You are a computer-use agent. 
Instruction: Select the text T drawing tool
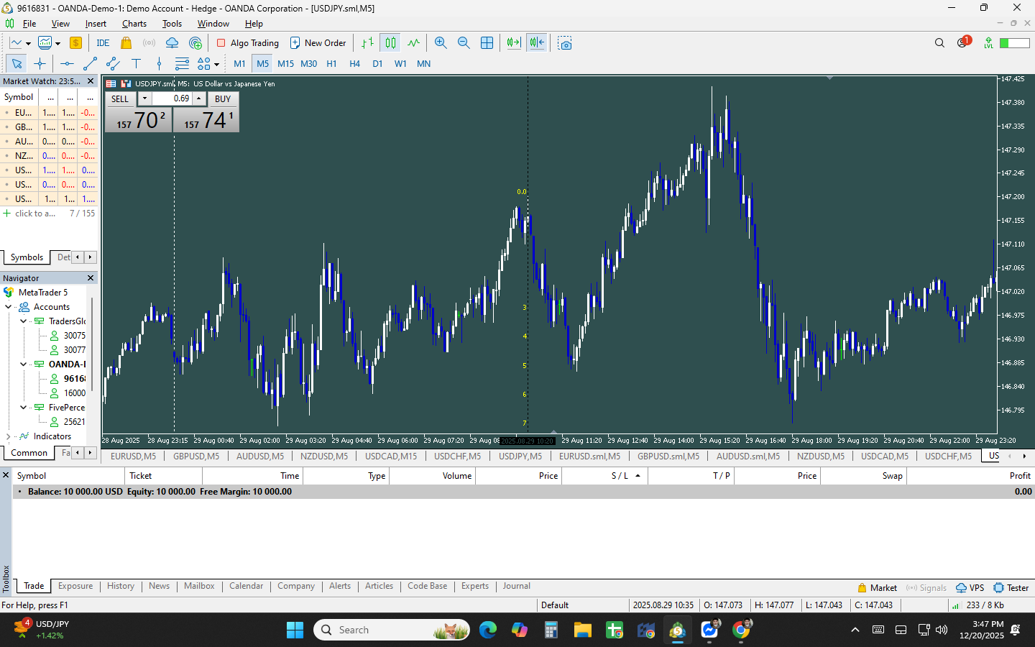[x=136, y=64]
